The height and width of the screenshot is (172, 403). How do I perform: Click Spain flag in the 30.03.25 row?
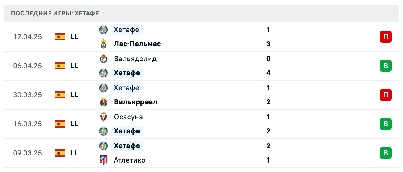coord(60,95)
